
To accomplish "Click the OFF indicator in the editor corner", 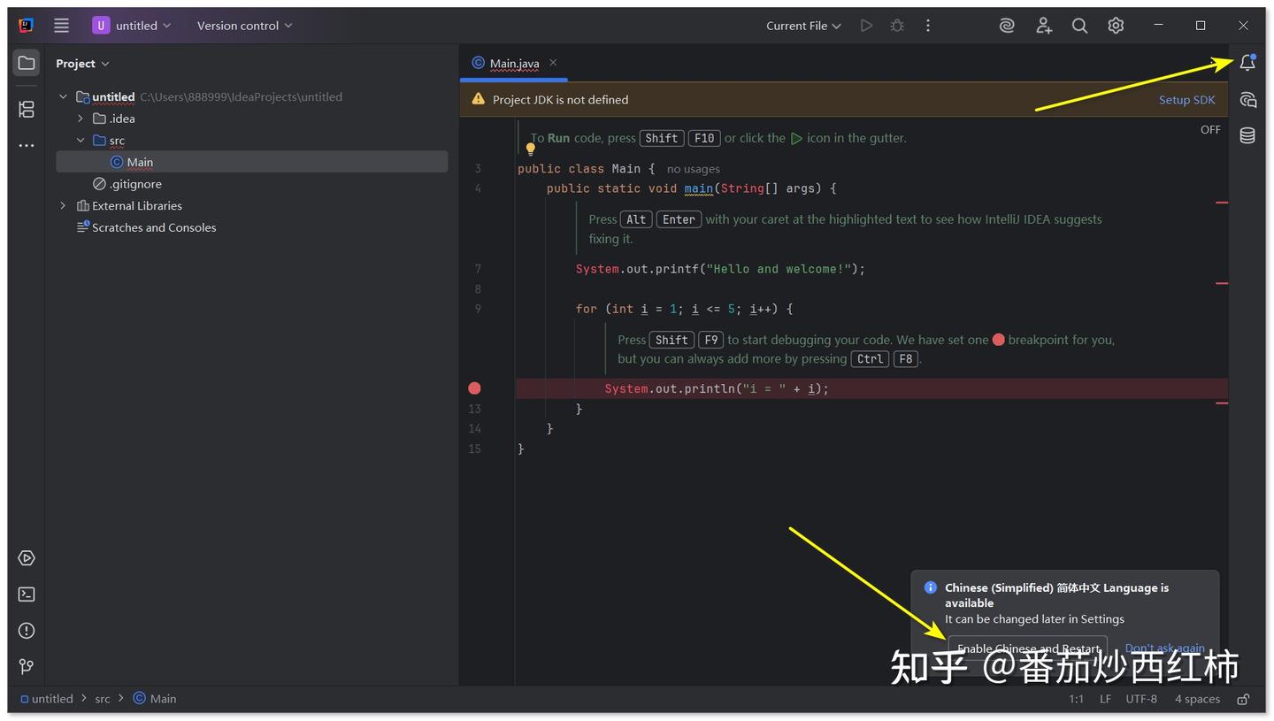I will 1210,130.
